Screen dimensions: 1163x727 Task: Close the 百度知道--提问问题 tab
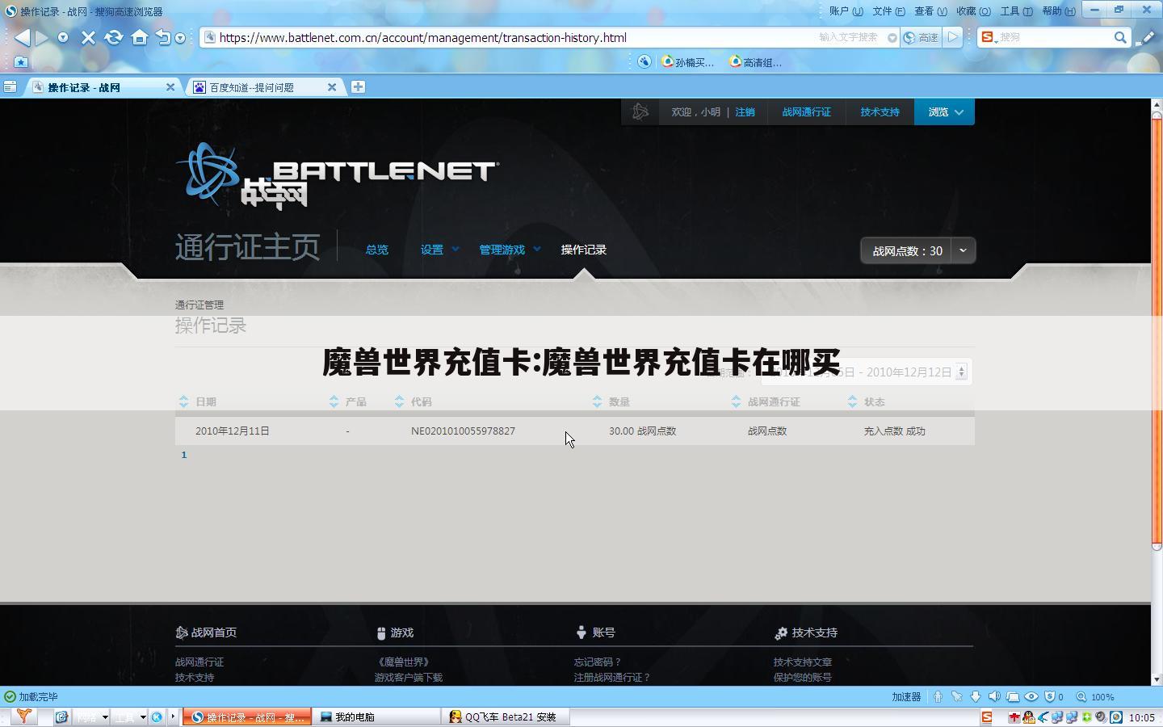(331, 87)
